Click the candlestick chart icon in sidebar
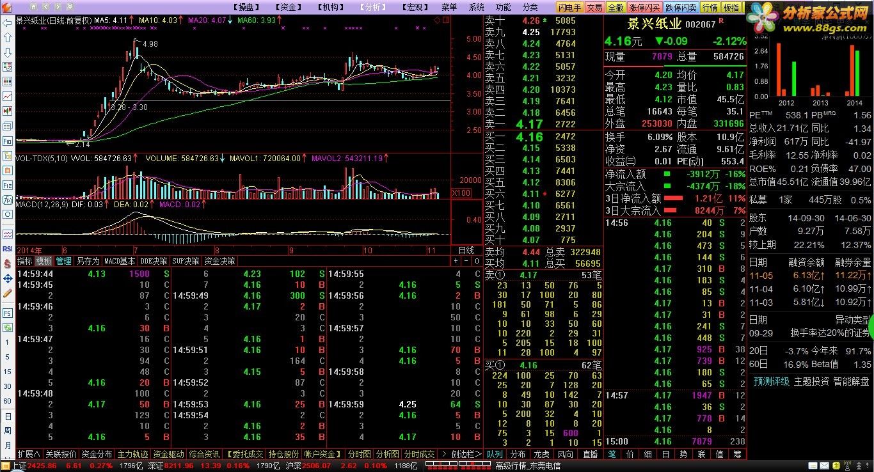874x472 pixels. point(7,111)
